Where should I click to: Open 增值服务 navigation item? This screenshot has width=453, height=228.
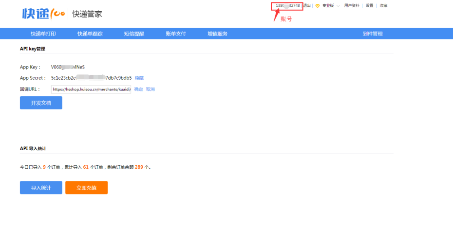217,34
